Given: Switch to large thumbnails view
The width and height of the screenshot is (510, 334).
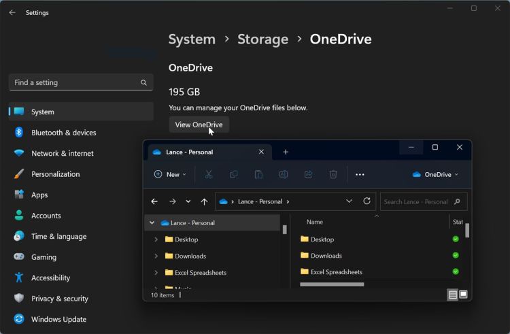Looking at the screenshot, I should 463,295.
